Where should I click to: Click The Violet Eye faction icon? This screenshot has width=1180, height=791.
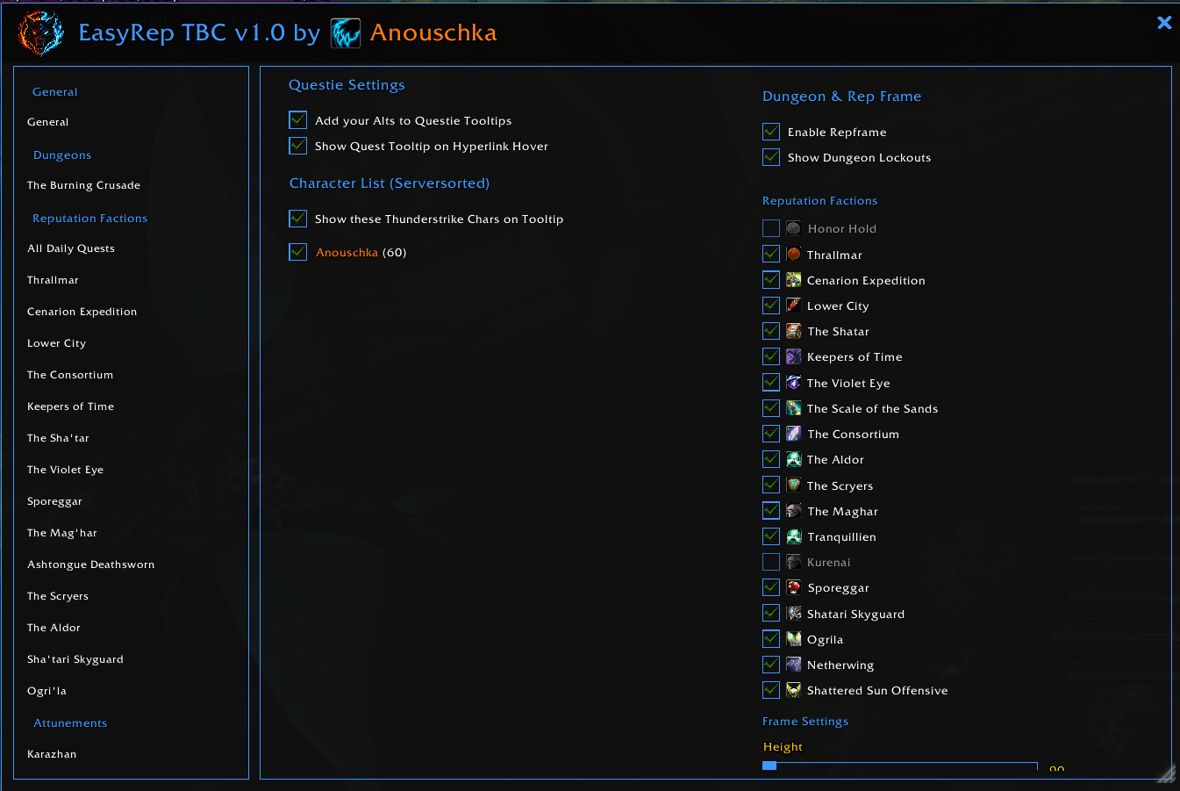click(x=794, y=383)
